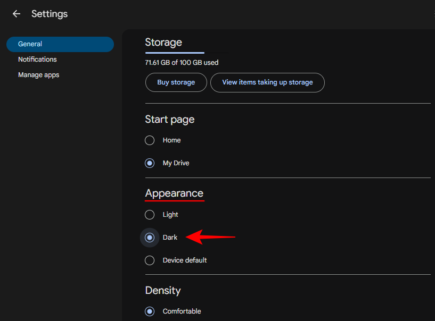Open the Notifications settings tab
The image size is (435, 321).
[x=37, y=60]
